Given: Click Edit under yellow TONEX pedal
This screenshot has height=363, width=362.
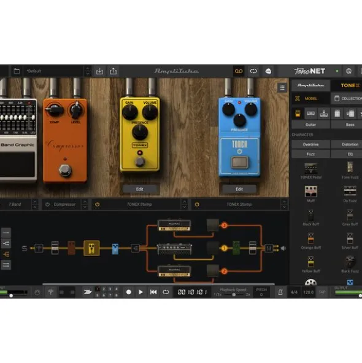Looking at the screenshot, I should coord(140,189).
